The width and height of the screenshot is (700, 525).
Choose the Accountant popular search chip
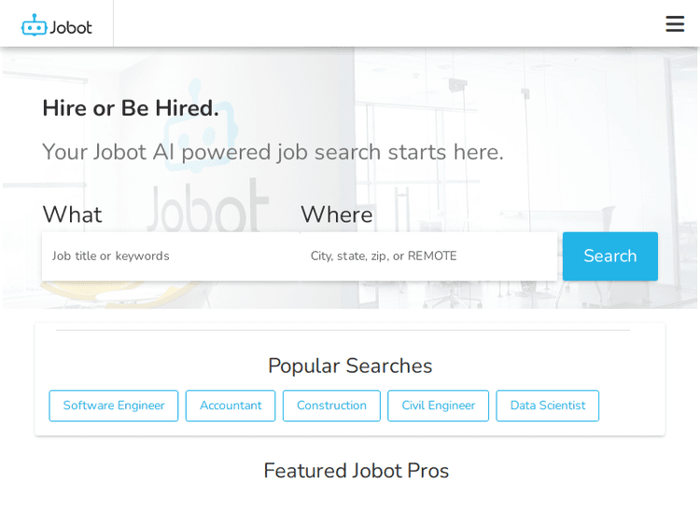click(x=231, y=406)
